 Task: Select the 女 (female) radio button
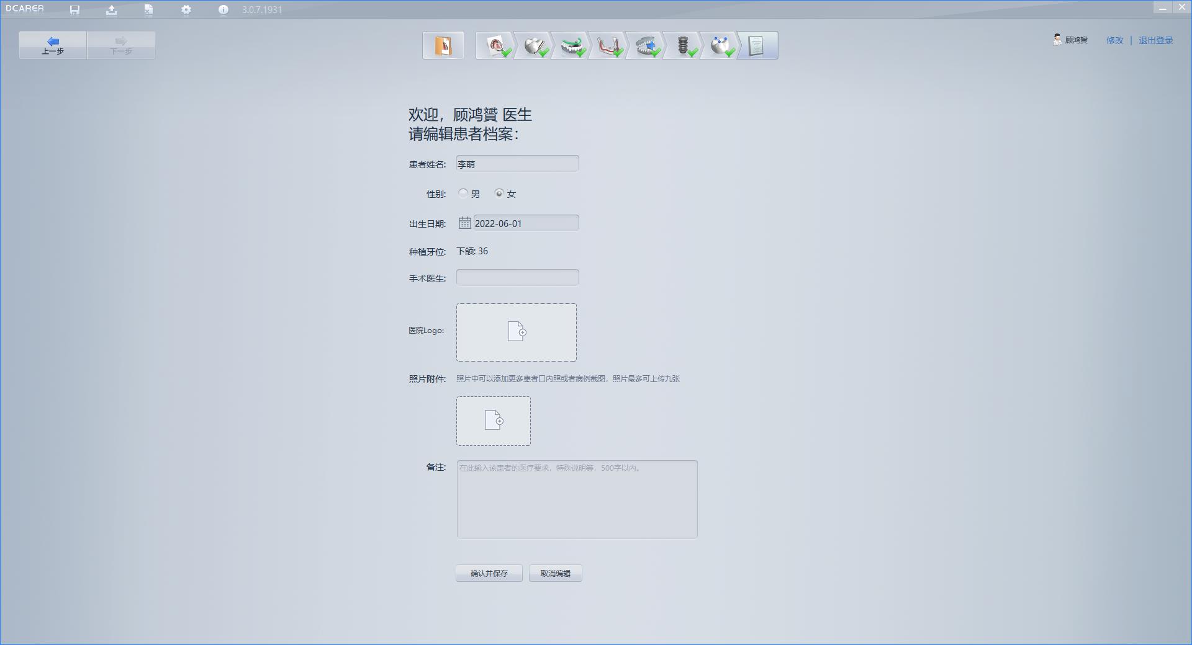coord(499,193)
